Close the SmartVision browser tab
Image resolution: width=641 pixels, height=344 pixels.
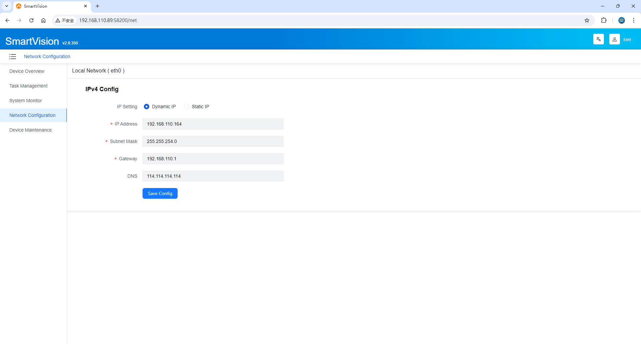(85, 6)
